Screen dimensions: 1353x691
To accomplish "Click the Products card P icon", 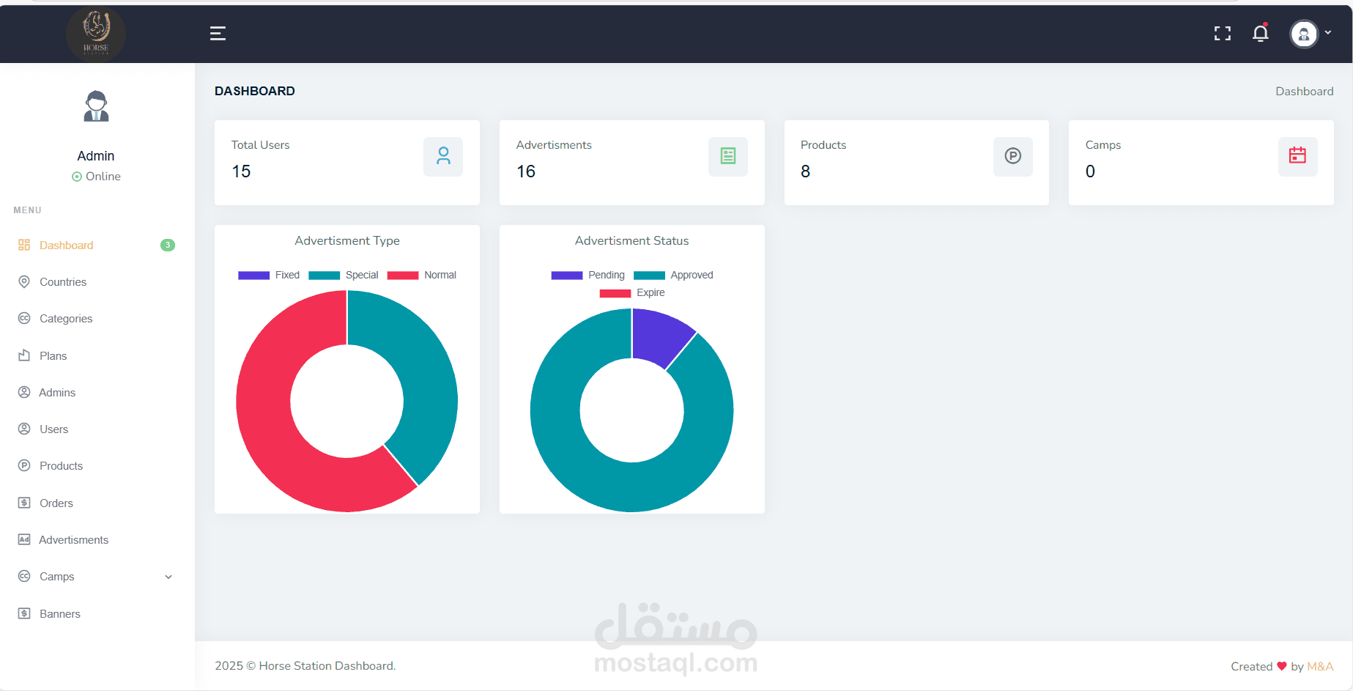I will click(x=1013, y=156).
